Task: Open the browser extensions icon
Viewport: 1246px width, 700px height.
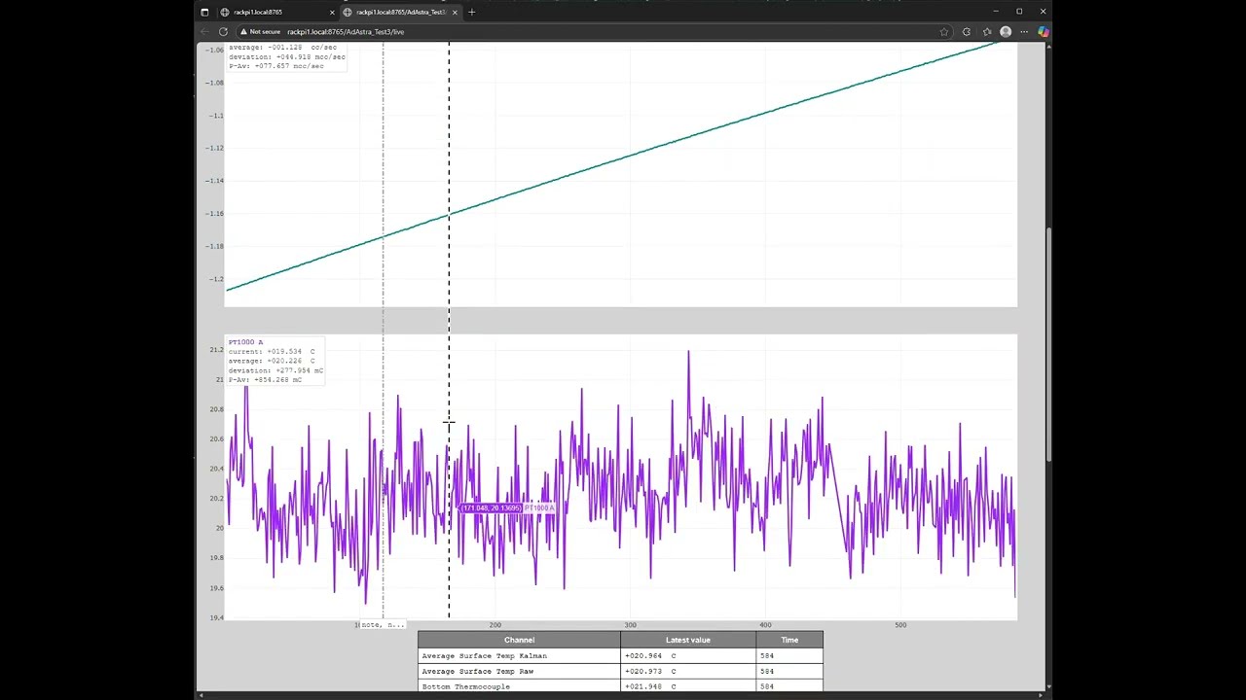Action: coord(966,32)
